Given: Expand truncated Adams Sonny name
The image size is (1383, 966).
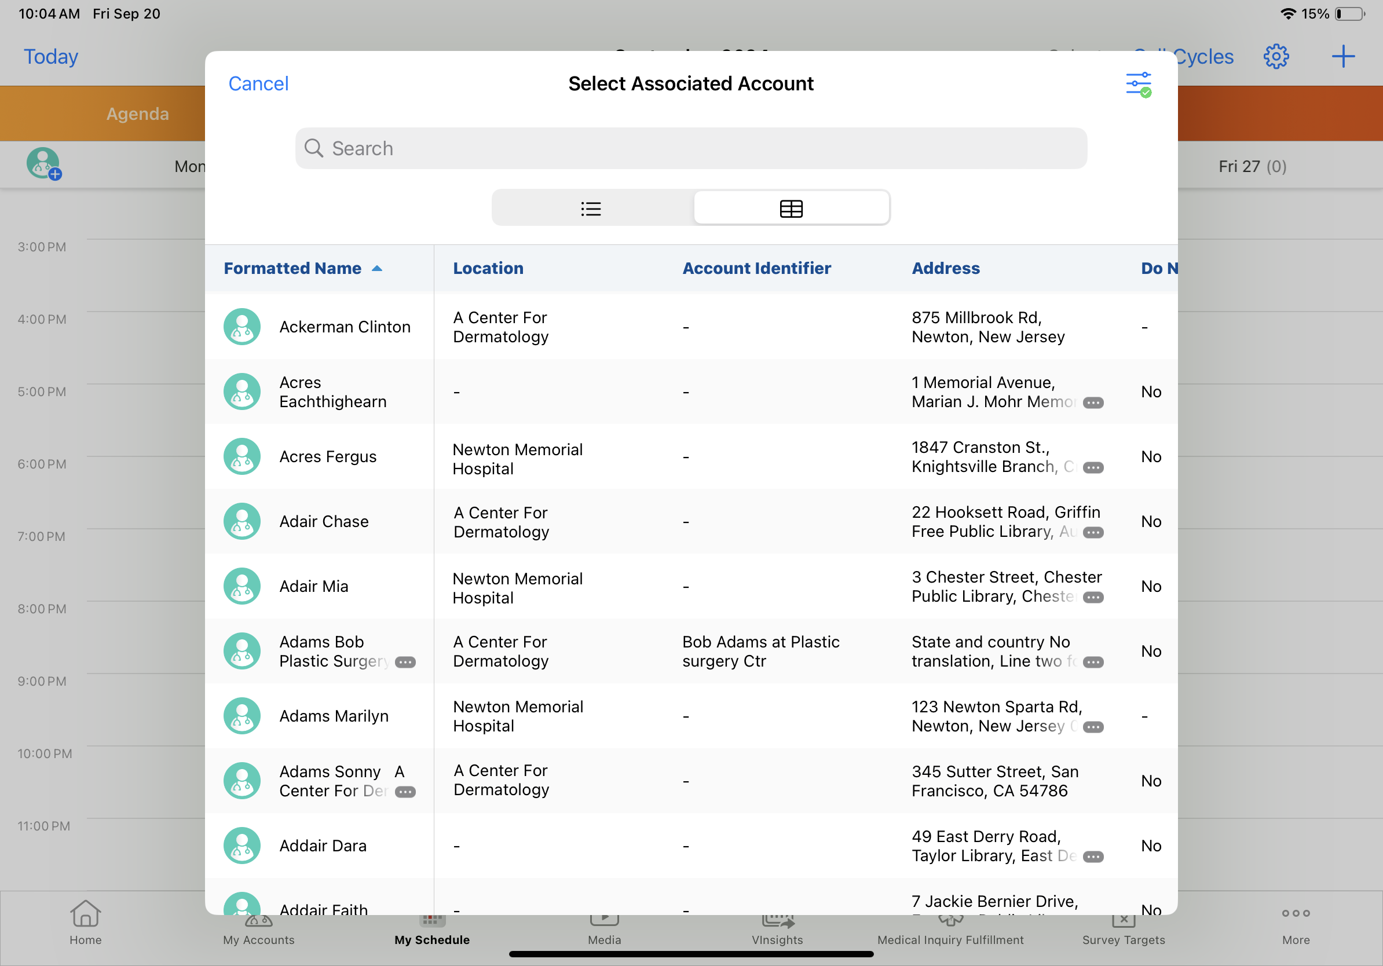Looking at the screenshot, I should pyautogui.click(x=405, y=792).
